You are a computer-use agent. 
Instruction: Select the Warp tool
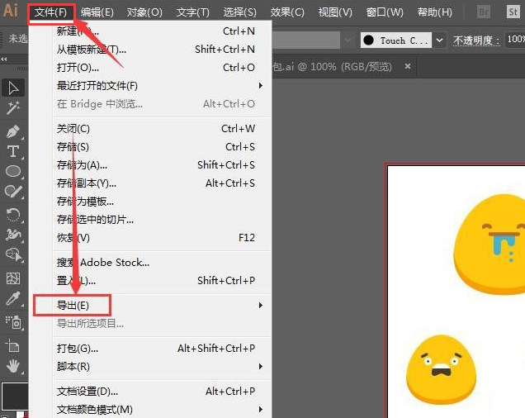(x=13, y=235)
